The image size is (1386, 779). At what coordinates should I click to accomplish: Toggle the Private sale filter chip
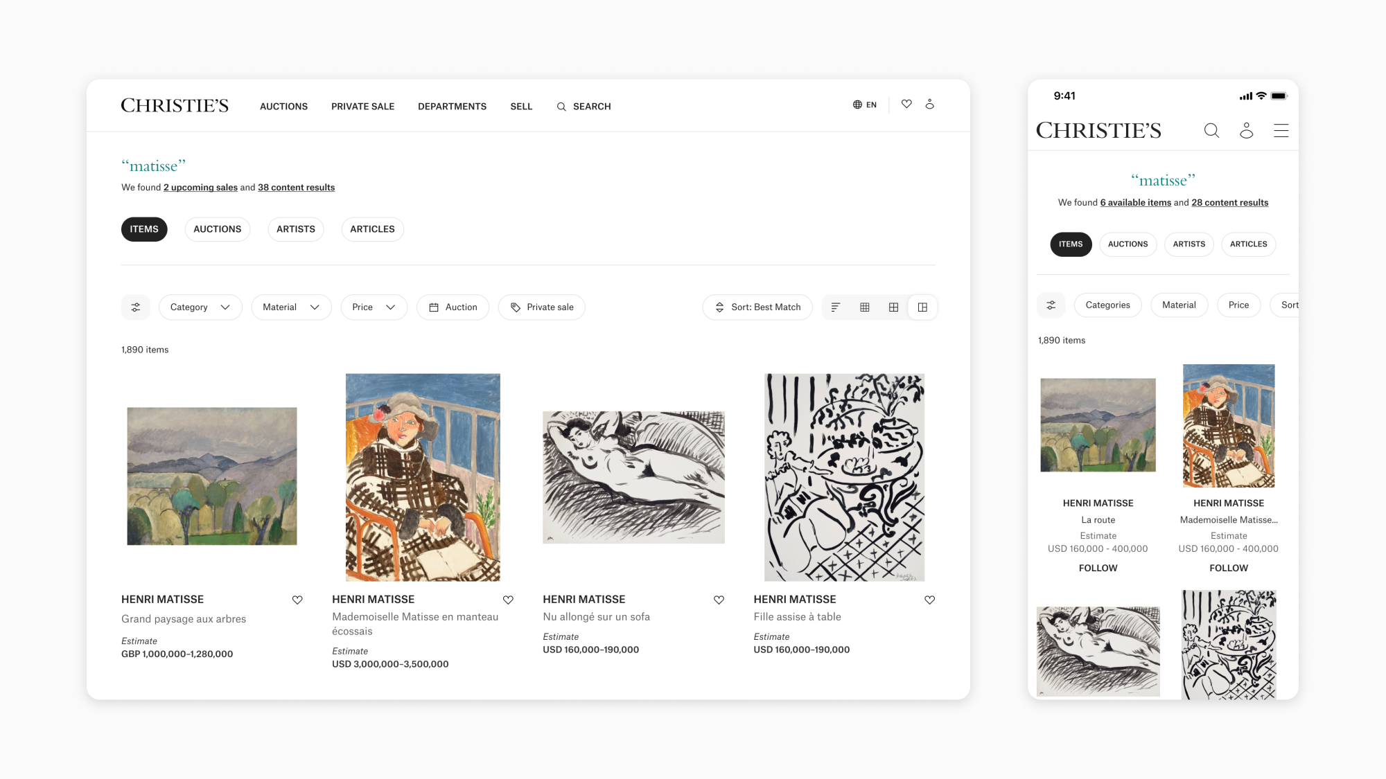542,307
